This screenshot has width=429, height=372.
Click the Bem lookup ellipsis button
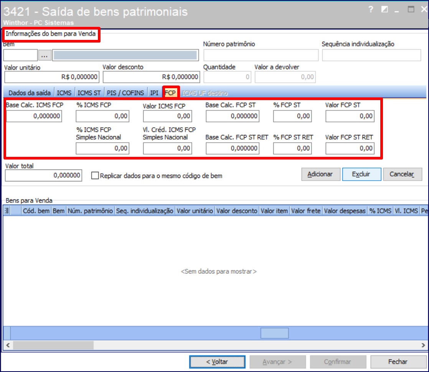45,55
